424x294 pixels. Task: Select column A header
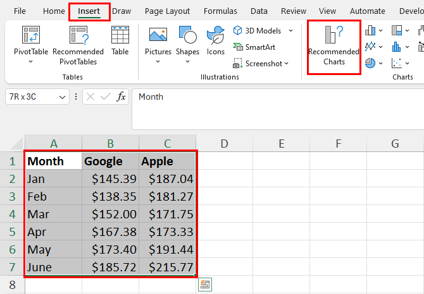coord(54,143)
